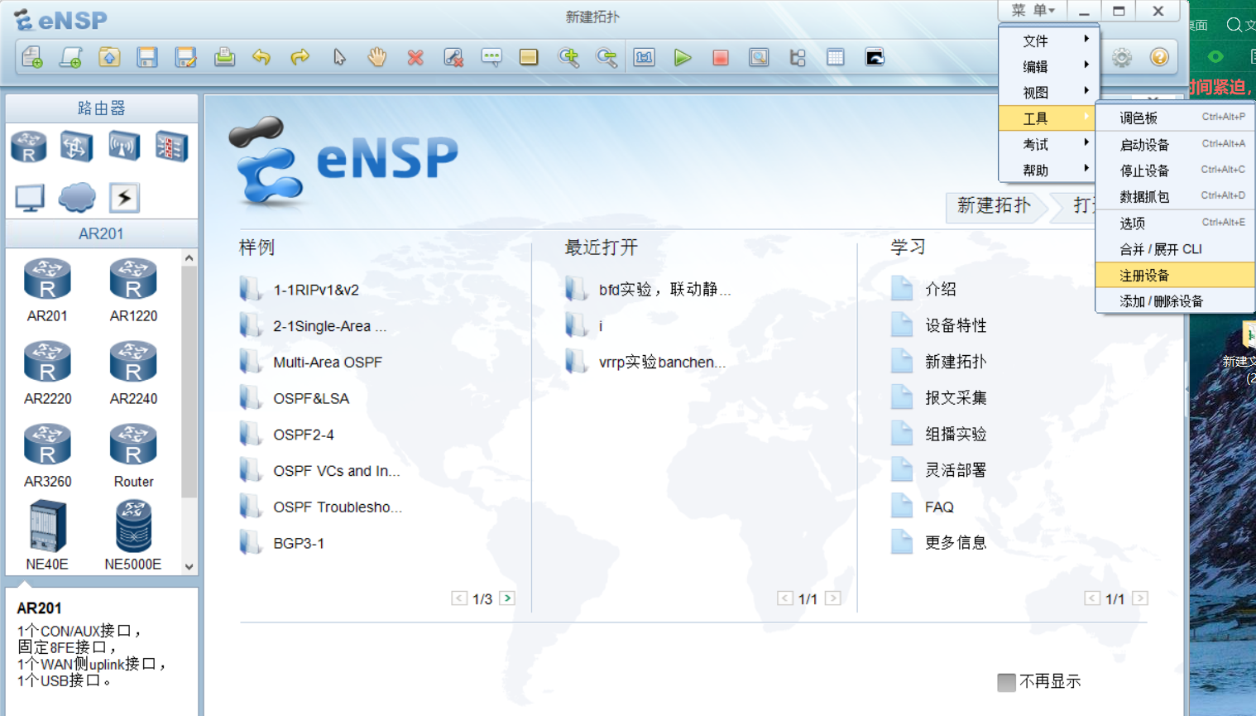This screenshot has height=716, width=1256.
Task: Stop devices with the red square icon
Action: 719,57
